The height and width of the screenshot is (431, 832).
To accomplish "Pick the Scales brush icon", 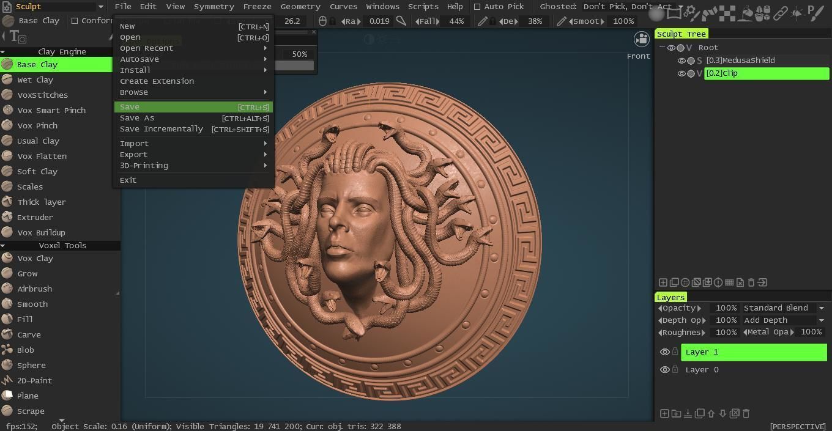I will click(7, 186).
